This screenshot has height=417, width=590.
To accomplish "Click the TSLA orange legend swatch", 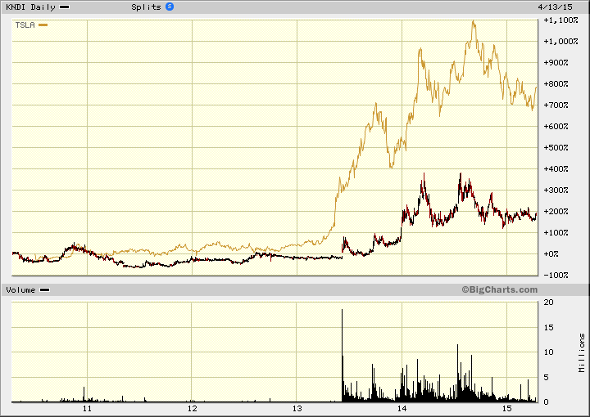I will tap(43, 25).
